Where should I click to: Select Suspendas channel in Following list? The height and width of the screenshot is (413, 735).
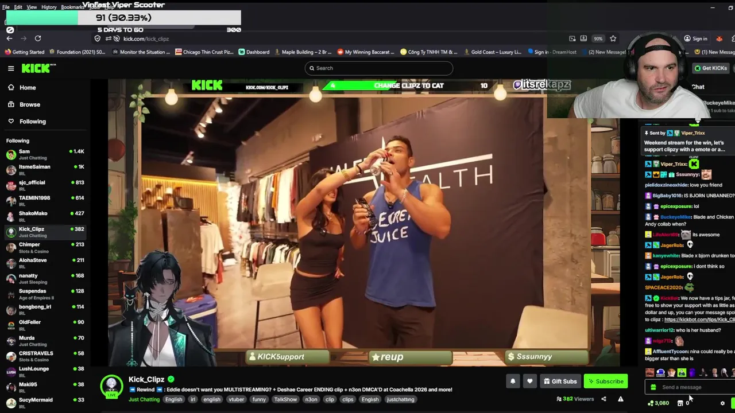pos(45,294)
